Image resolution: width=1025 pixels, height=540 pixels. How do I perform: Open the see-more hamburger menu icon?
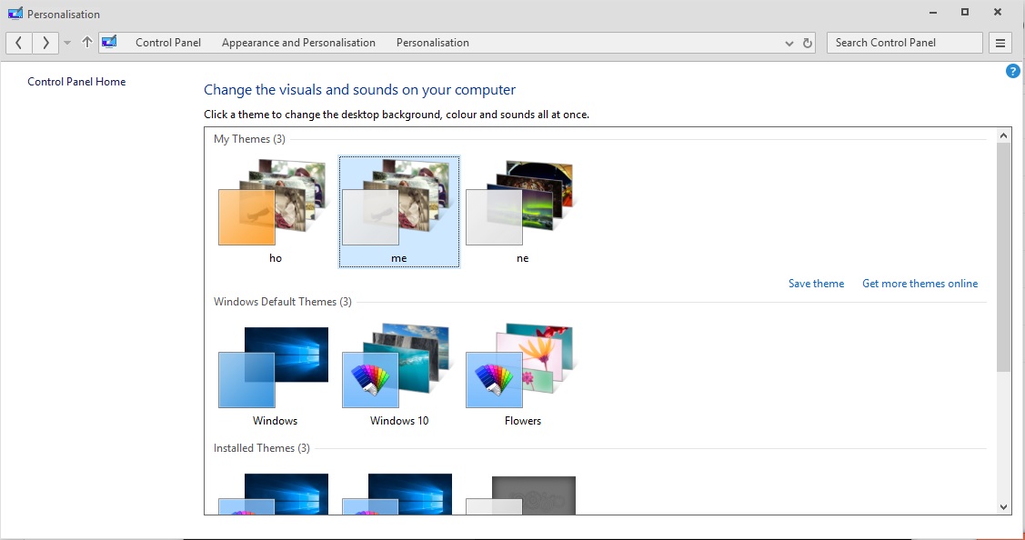pyautogui.click(x=999, y=42)
